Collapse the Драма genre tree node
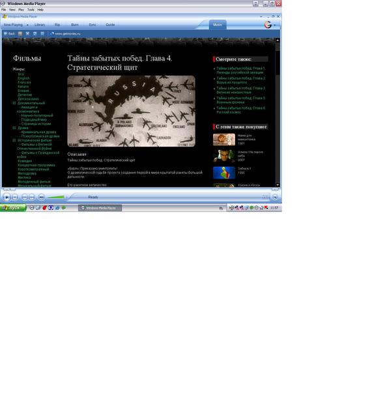Image resolution: width=370 pixels, height=417 pixels. (x=14, y=128)
